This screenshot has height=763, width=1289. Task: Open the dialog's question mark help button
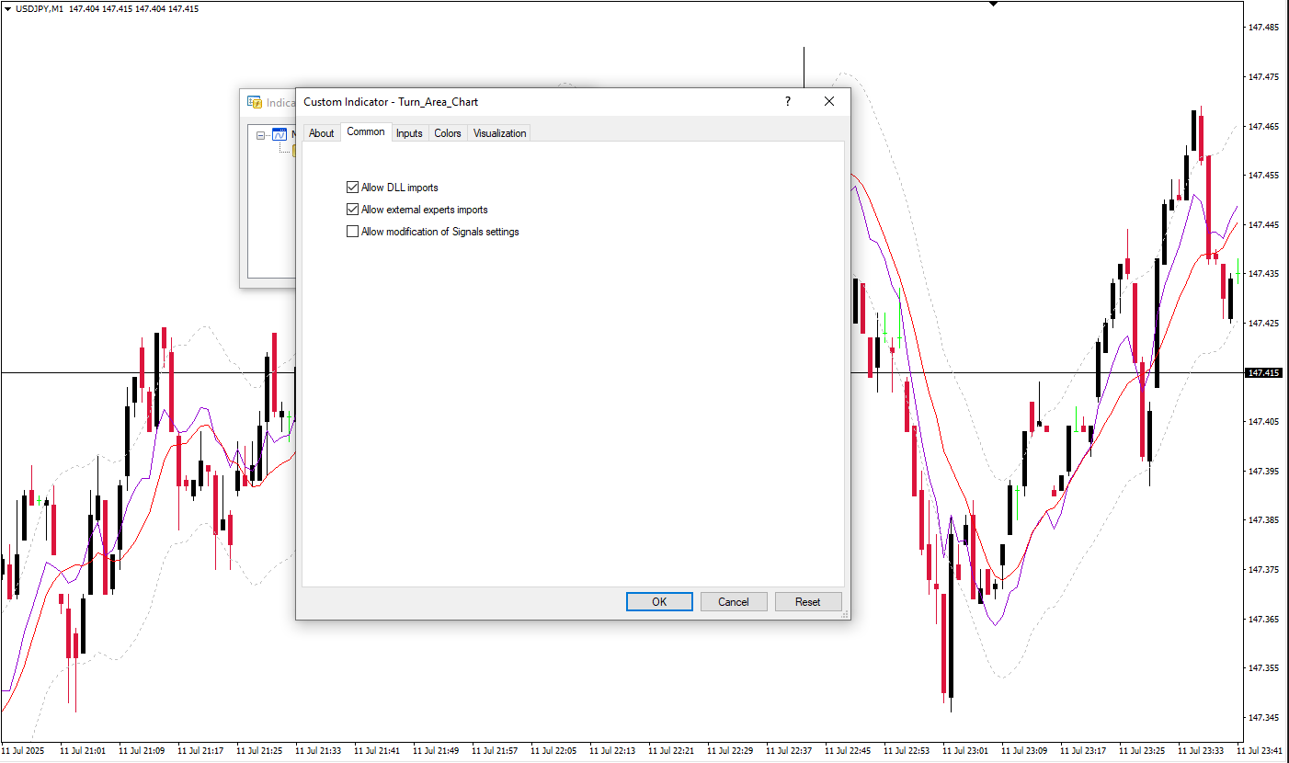788,102
